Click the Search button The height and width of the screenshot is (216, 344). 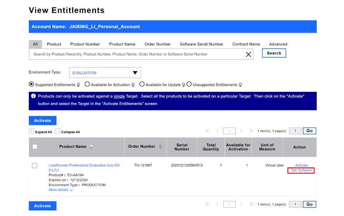[274, 53]
